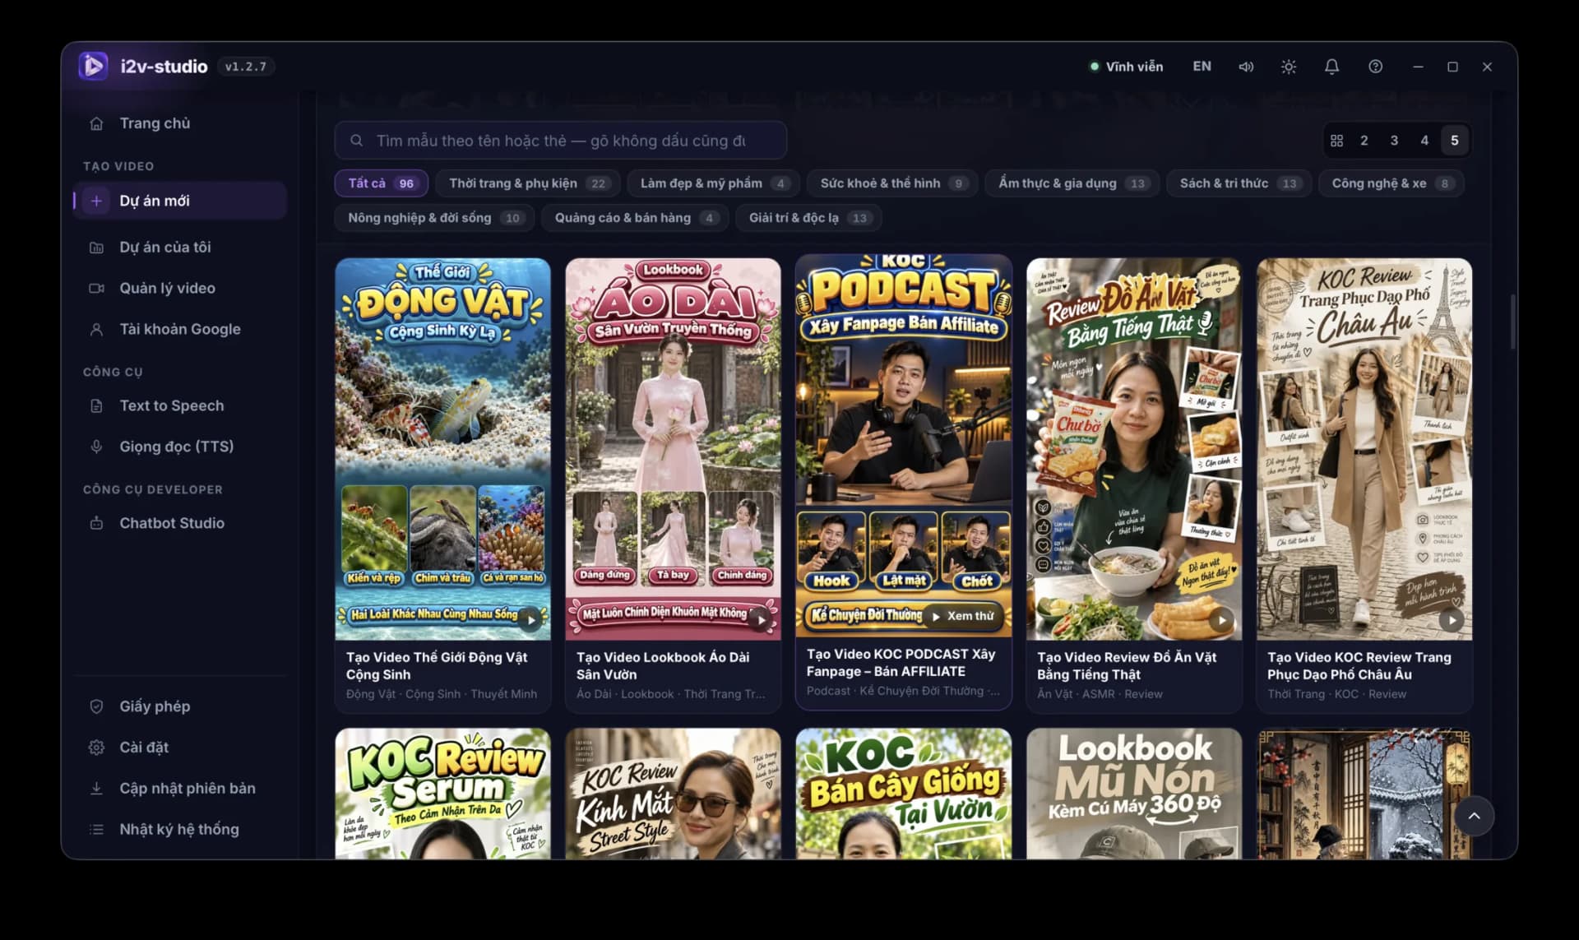Filter by Quảng cáo & bán hàng
The image size is (1579, 940).
pos(635,218)
